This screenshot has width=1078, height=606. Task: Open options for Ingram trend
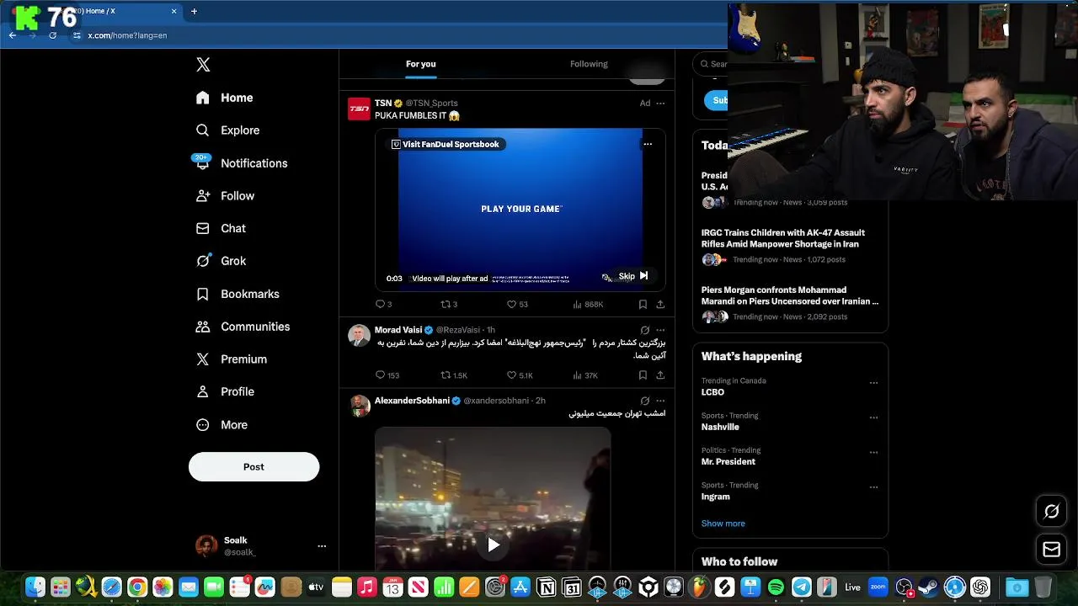click(x=873, y=486)
